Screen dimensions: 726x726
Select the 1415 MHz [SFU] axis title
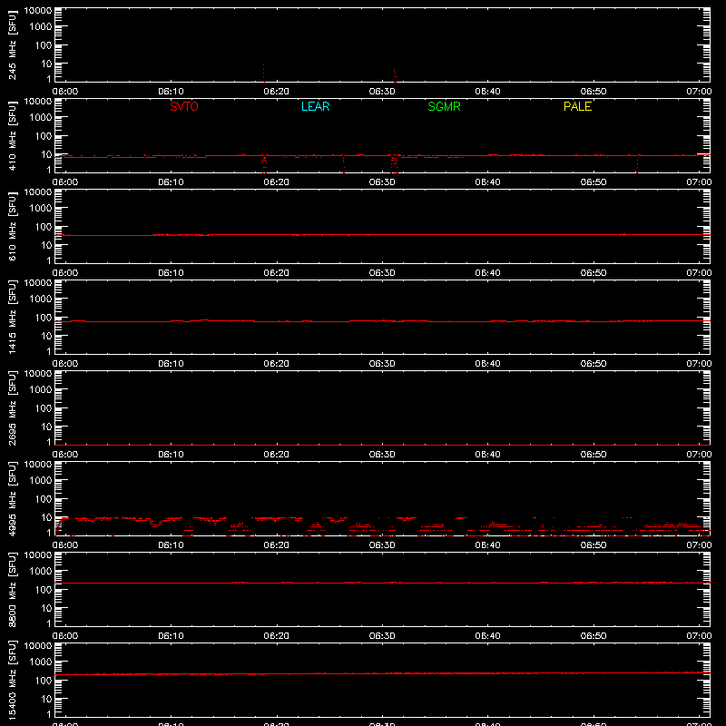(x=12, y=317)
